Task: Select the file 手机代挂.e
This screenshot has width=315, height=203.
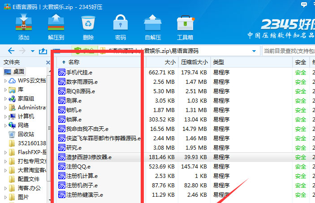Action: pos(79,72)
